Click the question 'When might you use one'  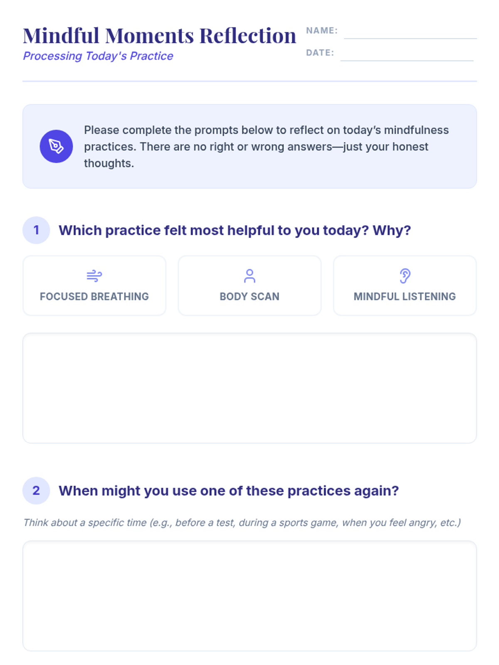[x=229, y=490]
